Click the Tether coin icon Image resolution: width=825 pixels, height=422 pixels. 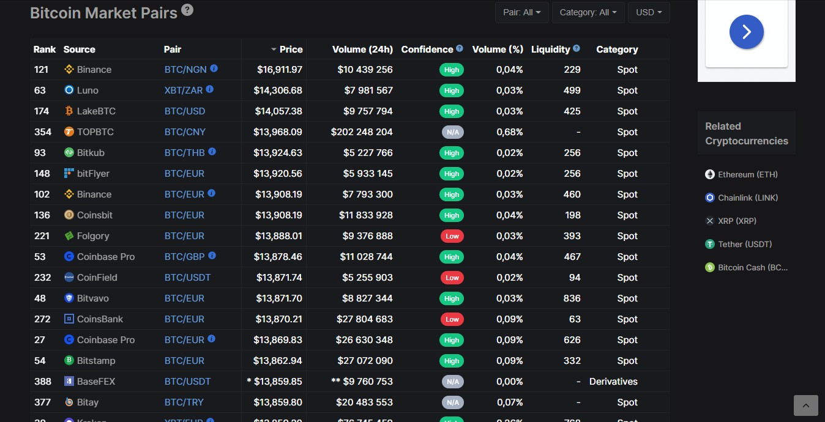710,244
